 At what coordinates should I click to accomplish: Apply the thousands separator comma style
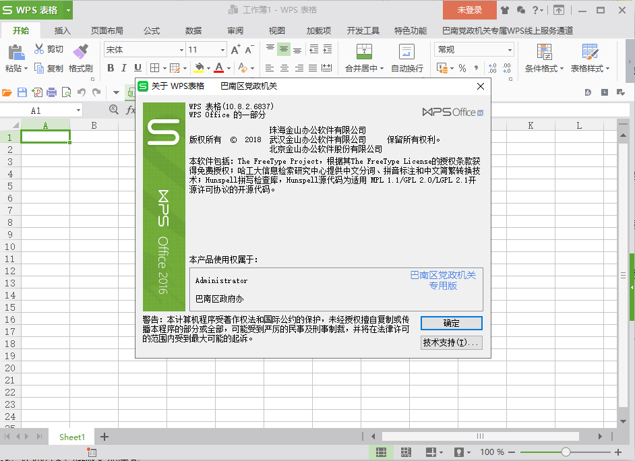point(476,68)
